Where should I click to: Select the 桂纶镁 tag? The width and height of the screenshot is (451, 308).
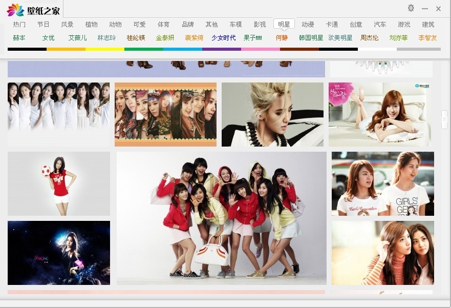[136, 38]
